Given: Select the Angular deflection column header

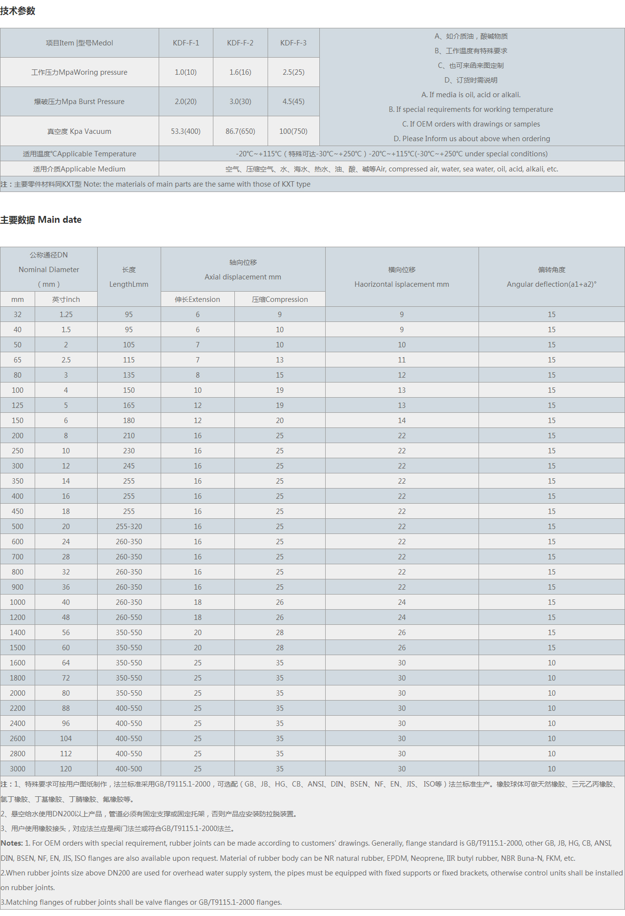Looking at the screenshot, I should point(551,277).
